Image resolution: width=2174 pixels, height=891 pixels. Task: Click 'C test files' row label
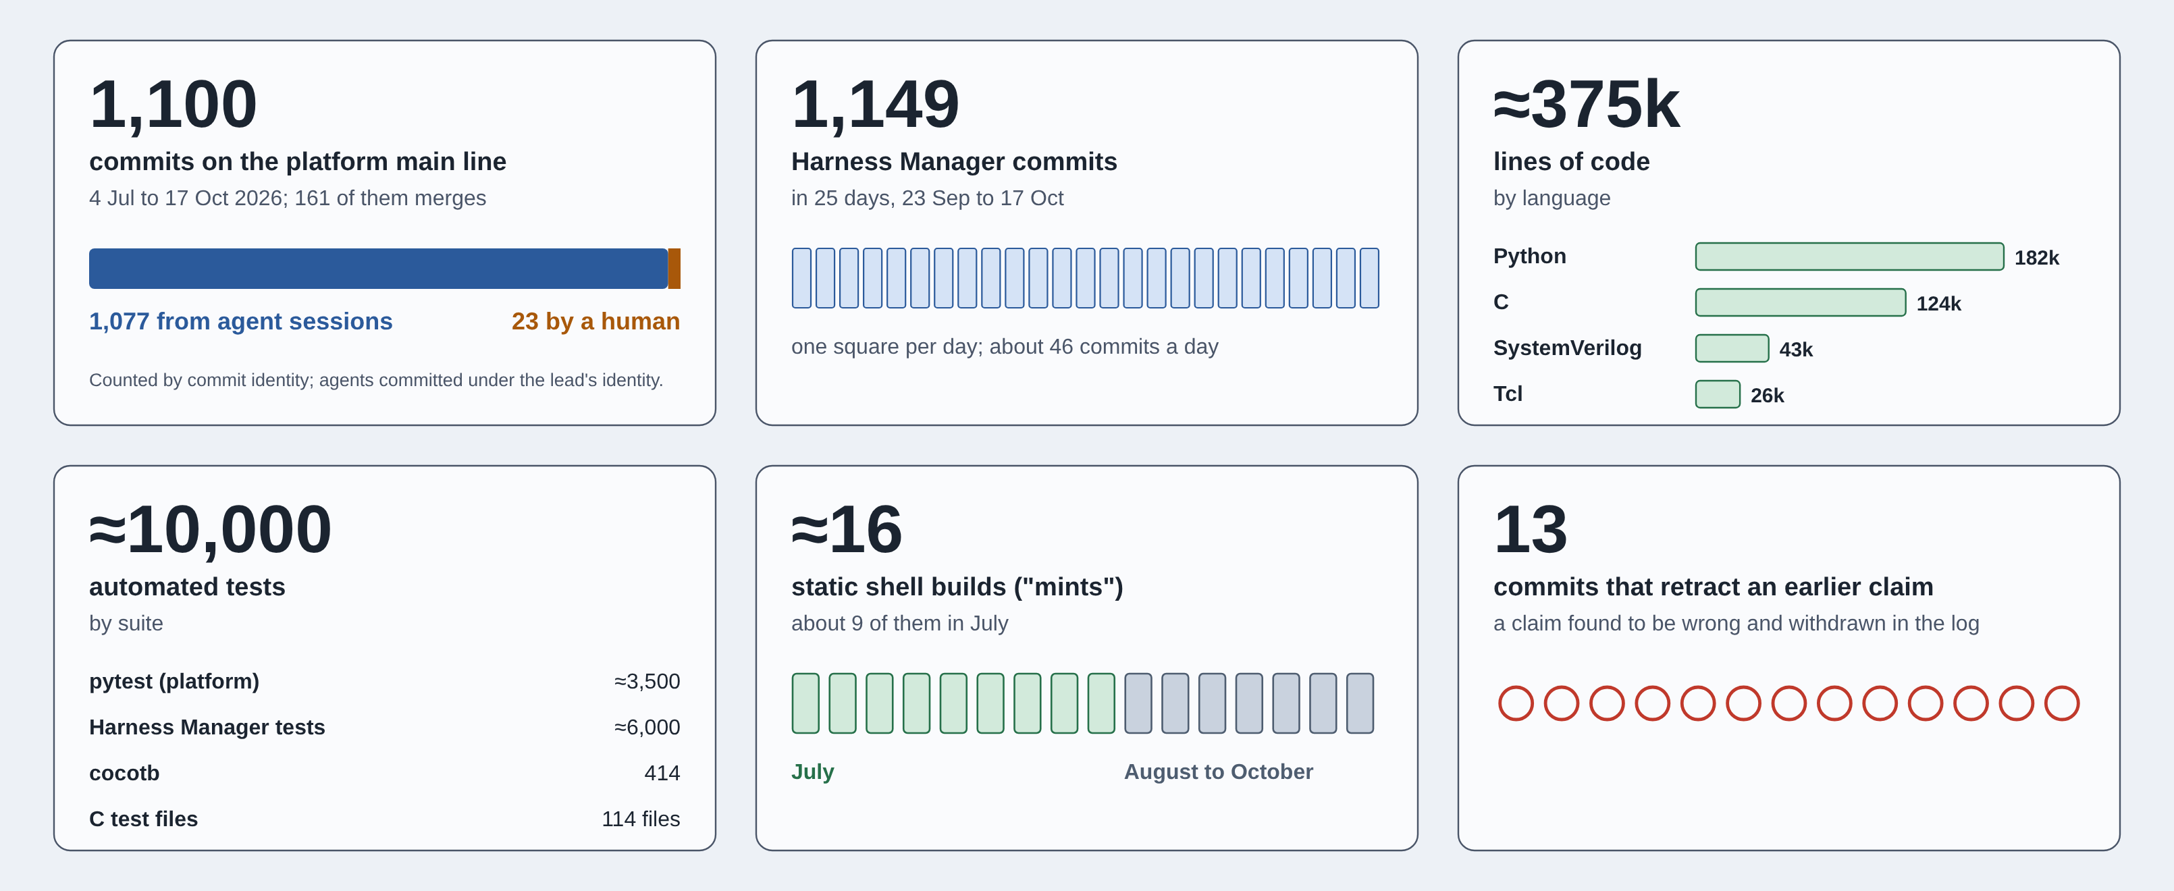coord(143,819)
